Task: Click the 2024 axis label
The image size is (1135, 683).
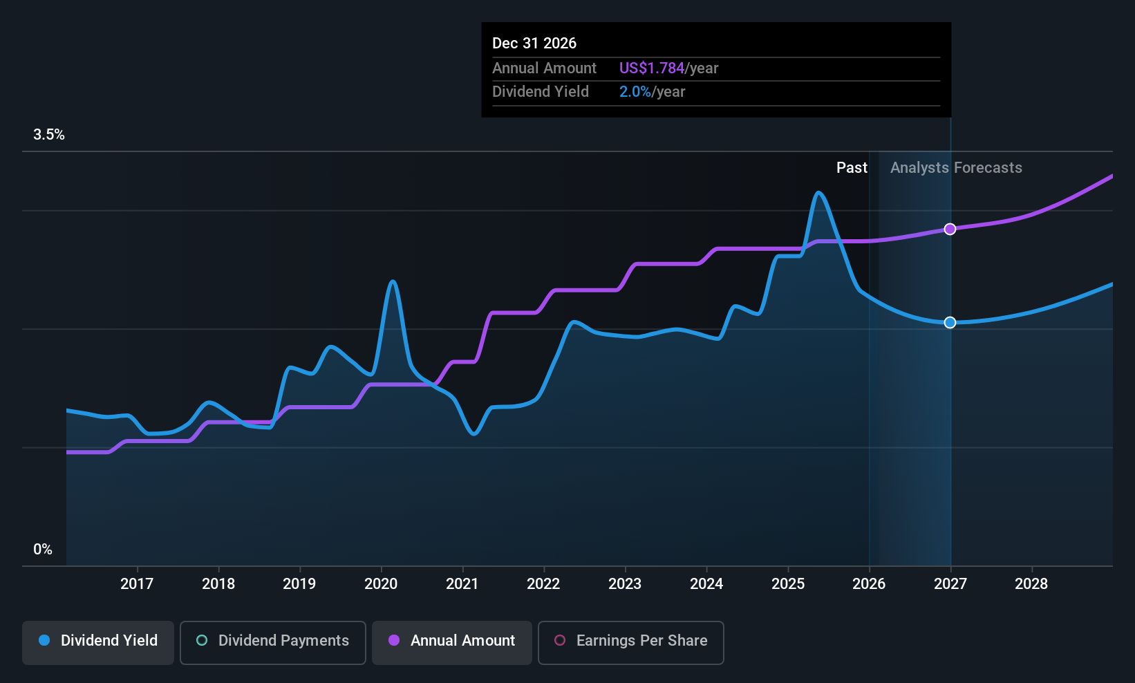Action: (706, 584)
